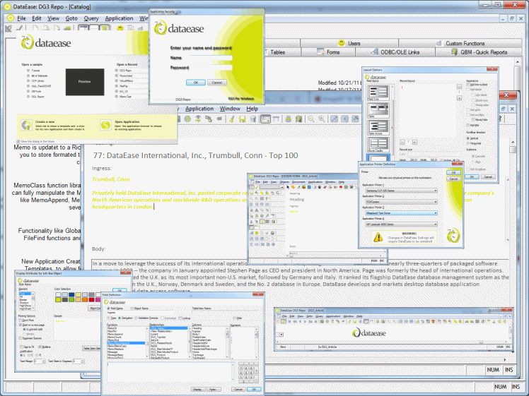Click Cancel in Layout Options dialog
529x396 pixels.
tap(488, 176)
